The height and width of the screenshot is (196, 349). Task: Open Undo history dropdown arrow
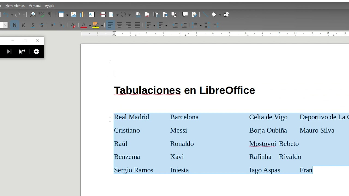(x=12, y=15)
